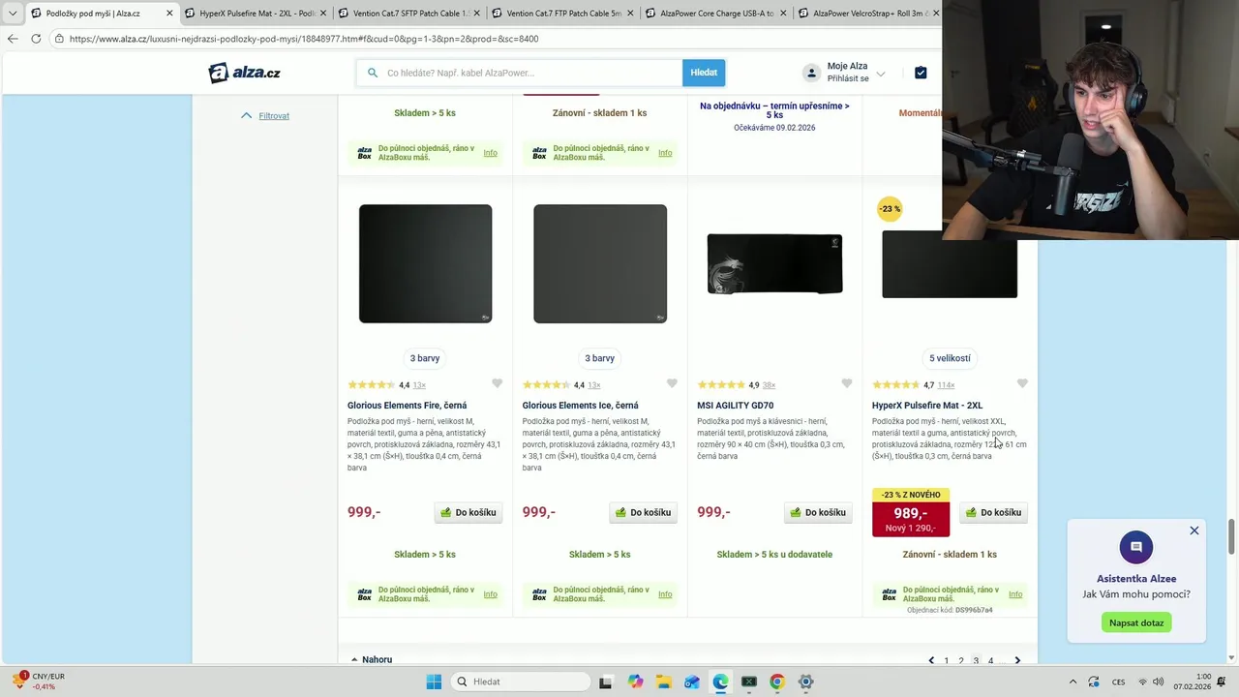
Task: Open the Glorious Elements Fire product title
Action: click(408, 406)
